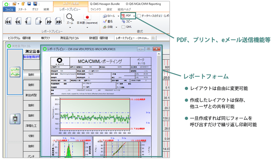Toggle the データベースのクエリ checkbox
This screenshot has height=159, width=276.
(x=139, y=16)
